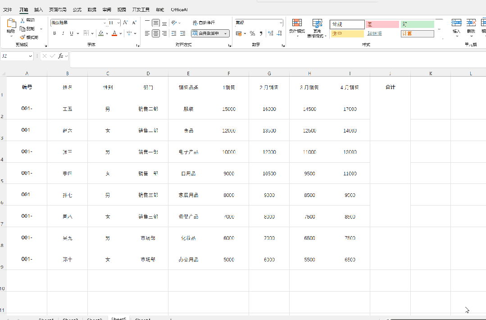Open the paste options dropdown arrow

pyautogui.click(x=11, y=36)
